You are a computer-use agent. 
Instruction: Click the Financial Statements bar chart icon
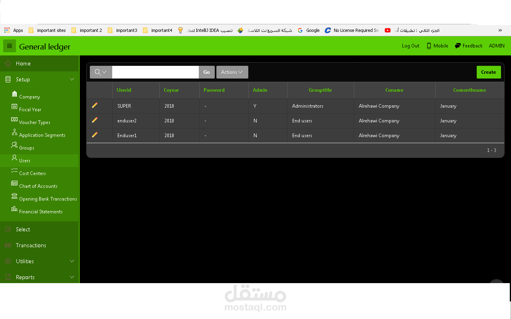pos(14,209)
